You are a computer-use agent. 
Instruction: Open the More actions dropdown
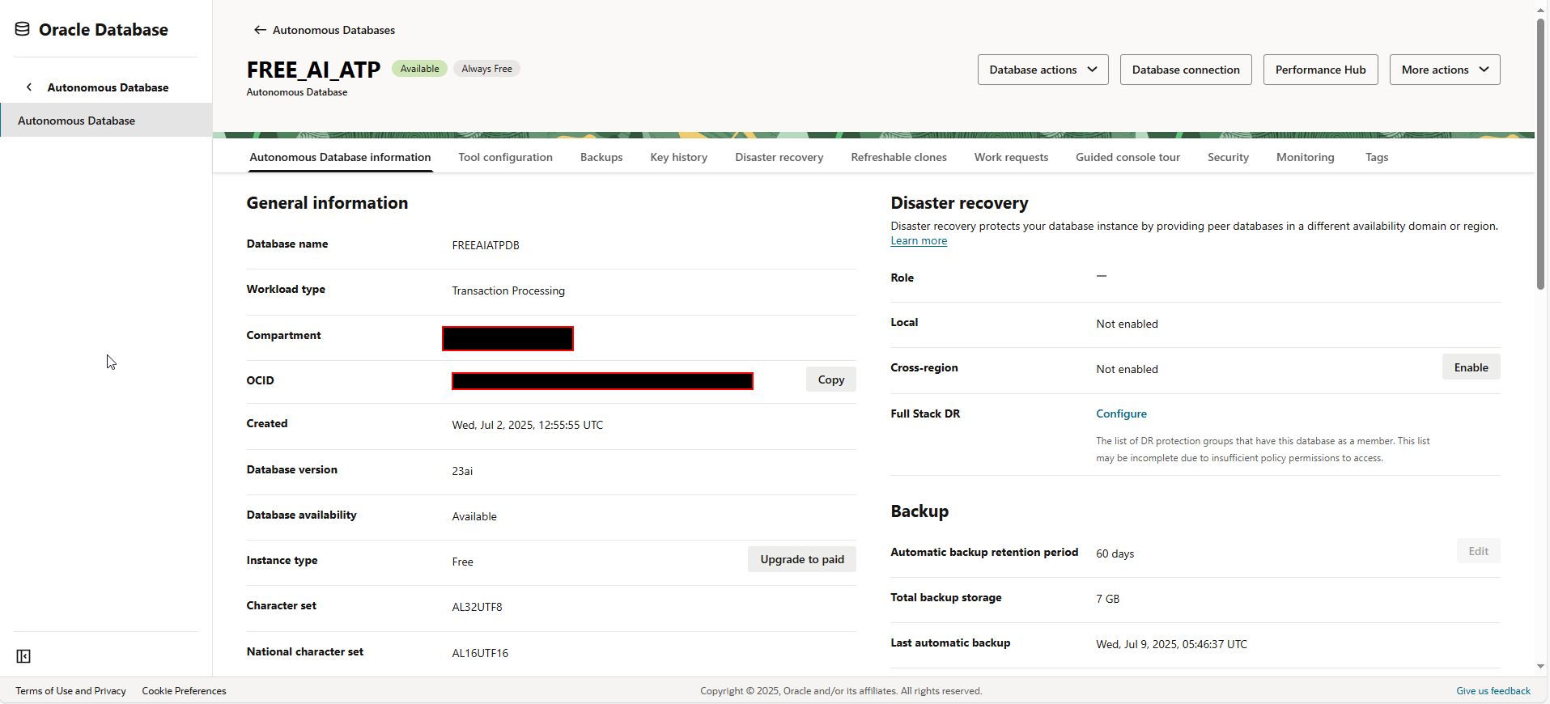pyautogui.click(x=1444, y=70)
